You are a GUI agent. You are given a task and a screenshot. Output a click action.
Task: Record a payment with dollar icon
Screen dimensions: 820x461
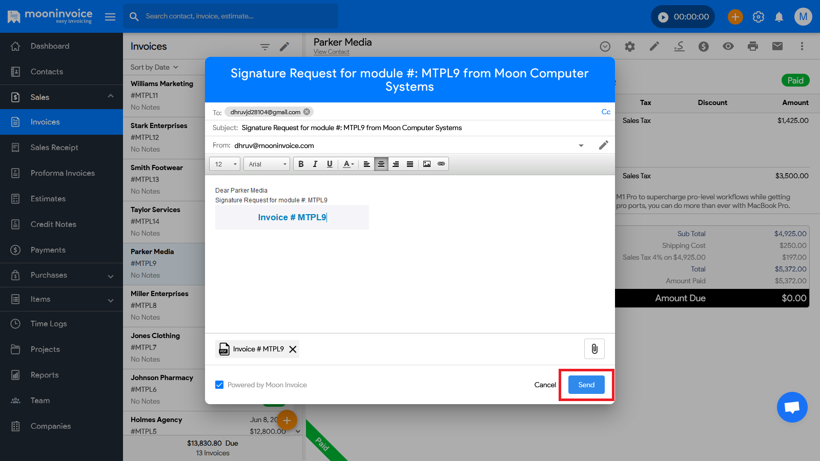tap(704, 47)
